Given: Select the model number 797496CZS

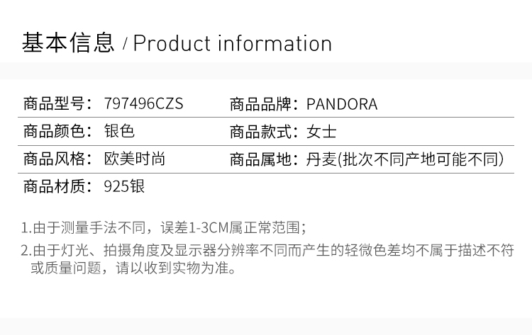Looking at the screenshot, I should (143, 104).
